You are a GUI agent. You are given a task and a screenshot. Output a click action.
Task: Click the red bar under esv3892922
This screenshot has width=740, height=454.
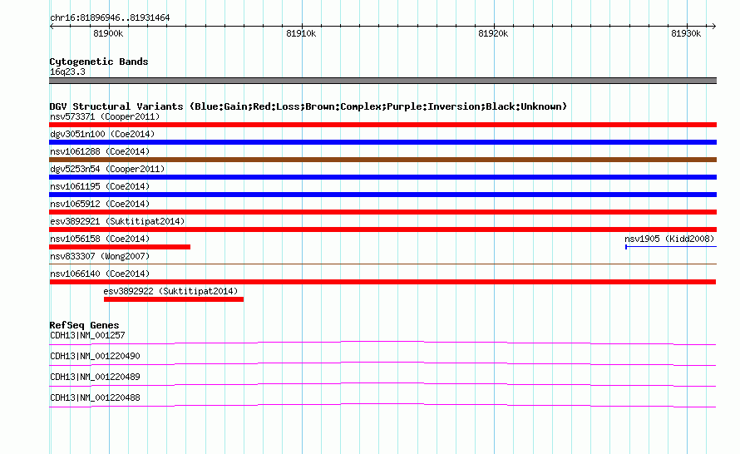tap(174, 299)
